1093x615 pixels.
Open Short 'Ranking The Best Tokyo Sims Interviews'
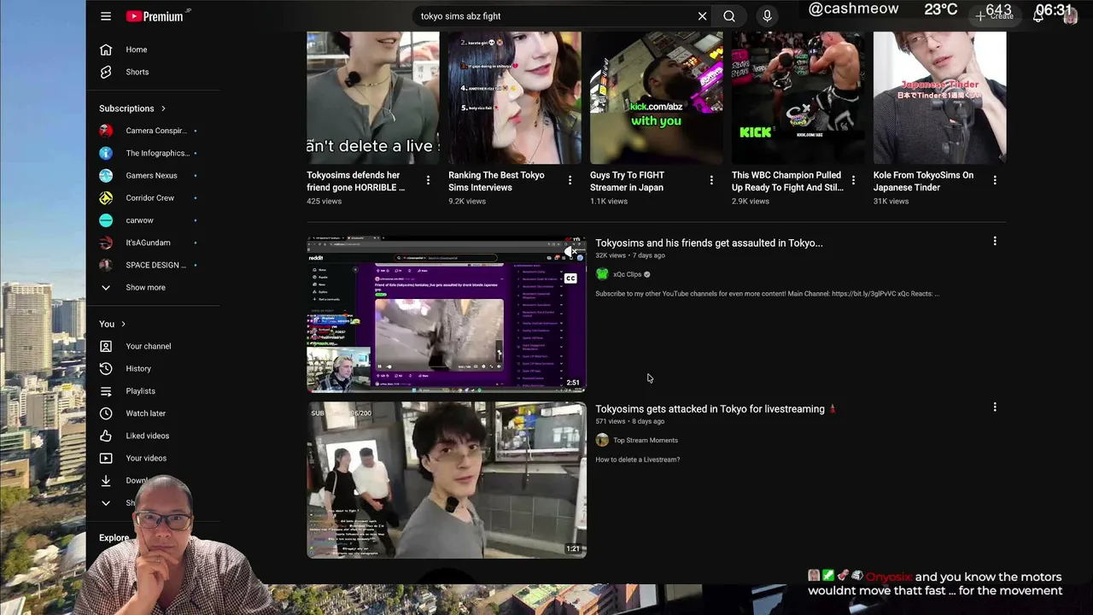(x=515, y=97)
